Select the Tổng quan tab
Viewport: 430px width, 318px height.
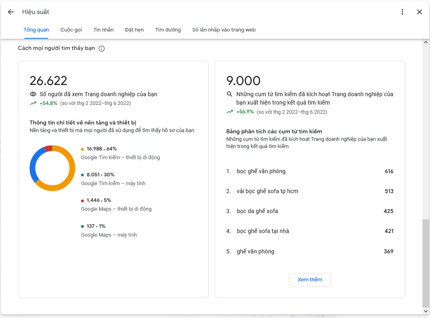[36, 30]
